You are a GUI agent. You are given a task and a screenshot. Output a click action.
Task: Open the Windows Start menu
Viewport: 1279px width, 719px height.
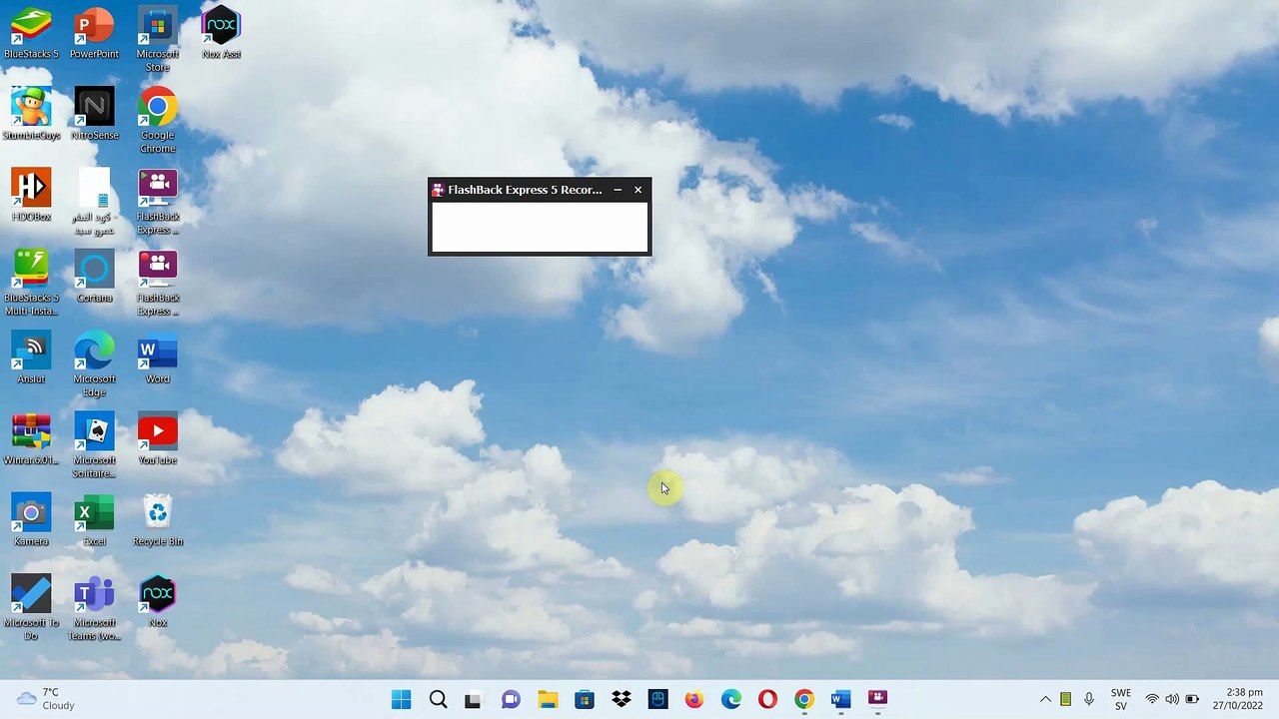click(402, 699)
